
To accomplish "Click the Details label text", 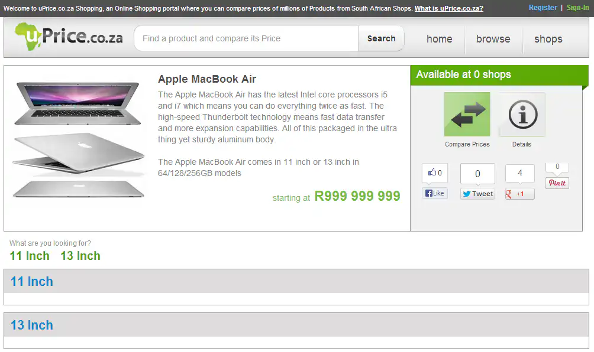I will 522,144.
